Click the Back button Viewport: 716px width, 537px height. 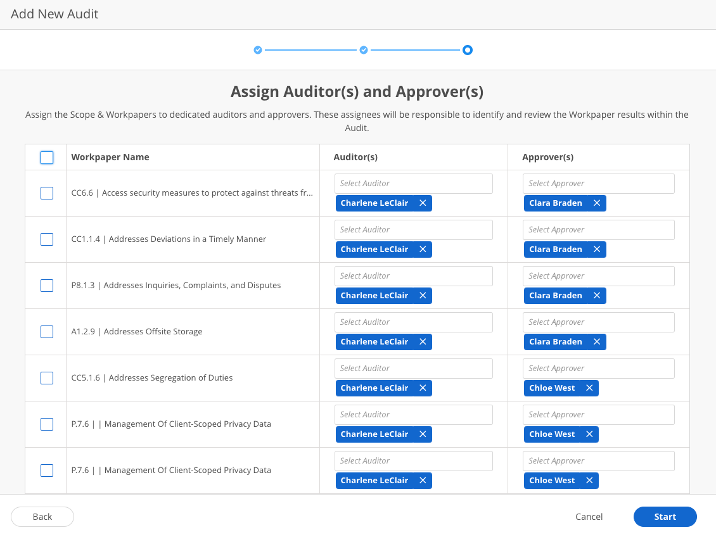tap(42, 517)
